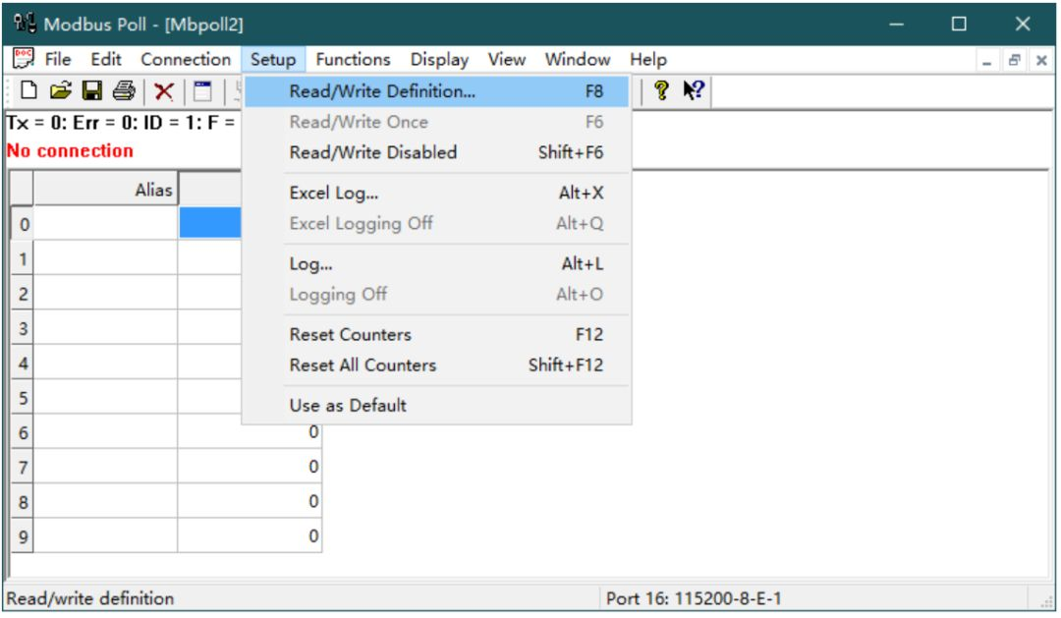The image size is (1061, 618).
Task: Minimize the inner Mbpoll2 child window
Action: [987, 61]
